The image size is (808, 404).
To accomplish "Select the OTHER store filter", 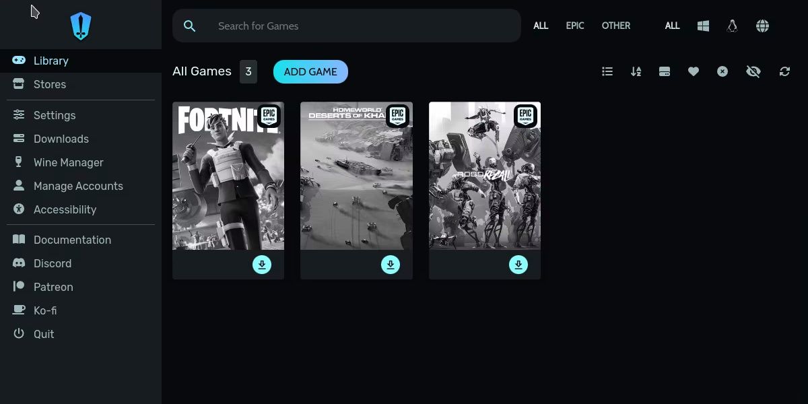I will coord(615,26).
